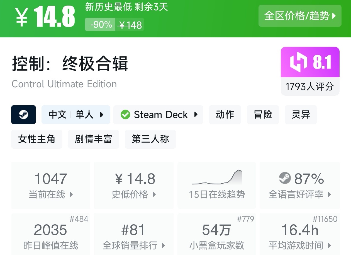Click the green Steam Deck verified checkmark
The height and width of the screenshot is (255, 351).
[125, 115]
